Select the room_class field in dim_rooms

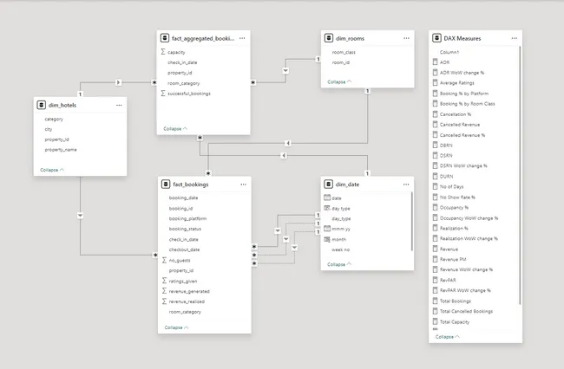(x=344, y=52)
